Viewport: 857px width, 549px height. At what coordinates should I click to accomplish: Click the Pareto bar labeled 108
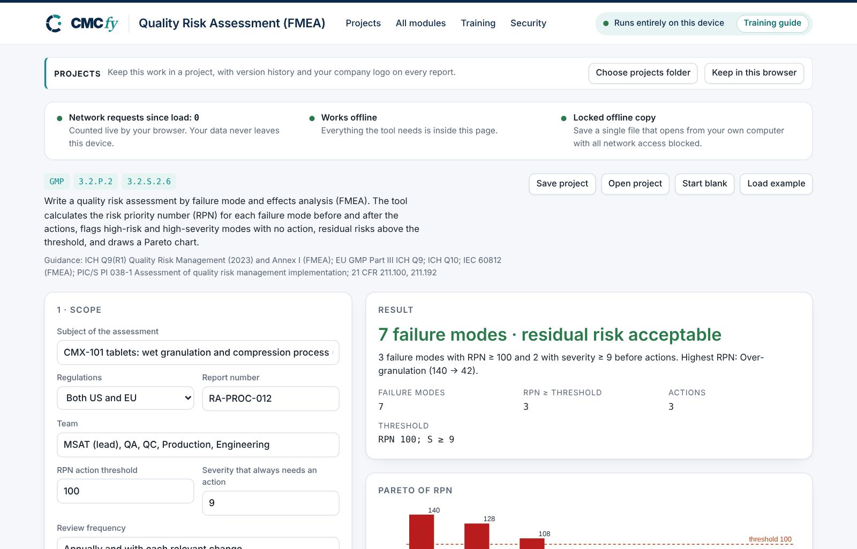click(532, 544)
